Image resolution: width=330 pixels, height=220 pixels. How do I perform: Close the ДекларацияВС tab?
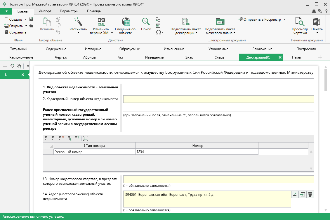pyautogui.click(x=280, y=57)
